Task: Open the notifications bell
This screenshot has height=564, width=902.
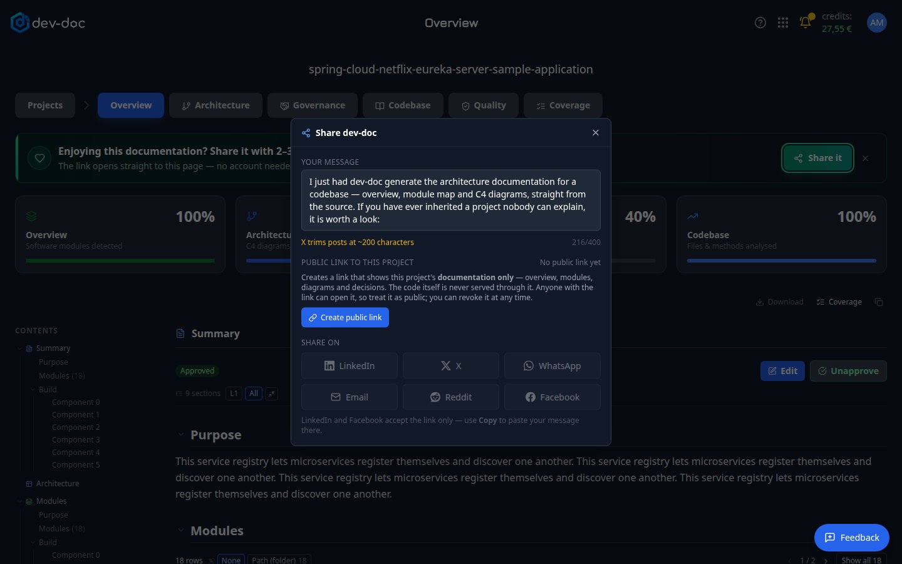Action: pos(806,23)
